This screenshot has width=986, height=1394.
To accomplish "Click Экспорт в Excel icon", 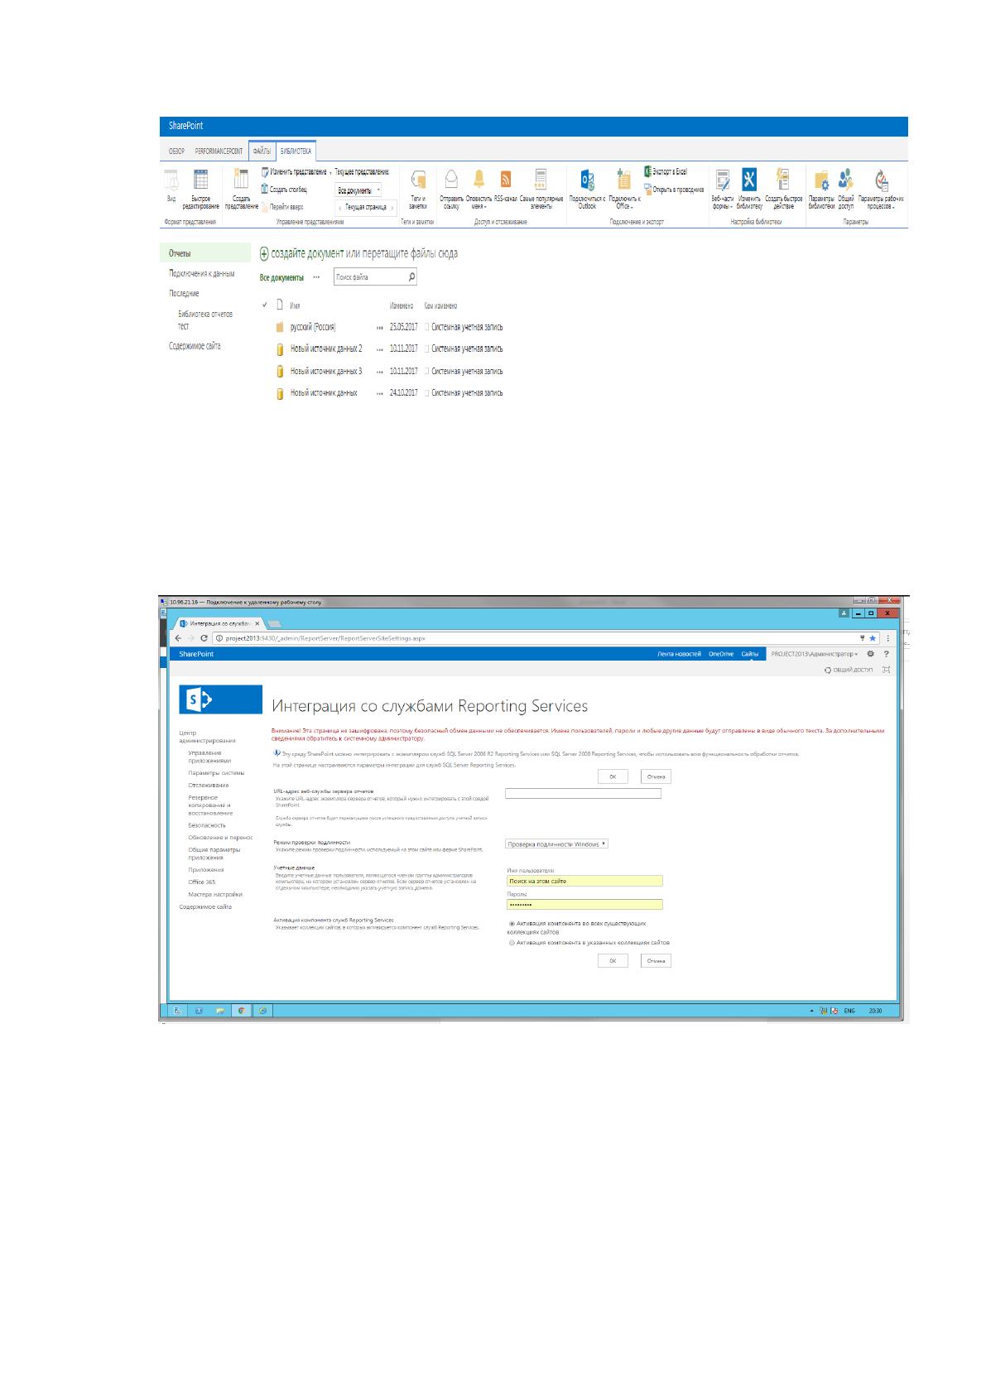I will [648, 172].
